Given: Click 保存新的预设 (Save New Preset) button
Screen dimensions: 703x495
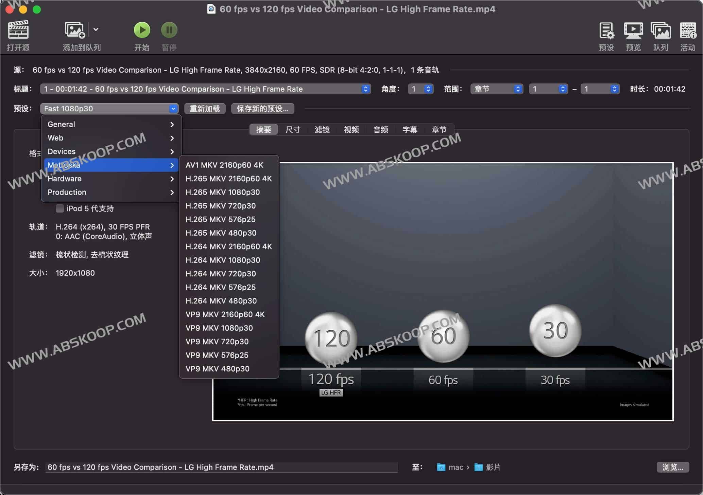Looking at the screenshot, I should [x=262, y=109].
